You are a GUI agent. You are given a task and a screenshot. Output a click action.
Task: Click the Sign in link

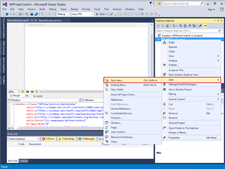pos(211,9)
